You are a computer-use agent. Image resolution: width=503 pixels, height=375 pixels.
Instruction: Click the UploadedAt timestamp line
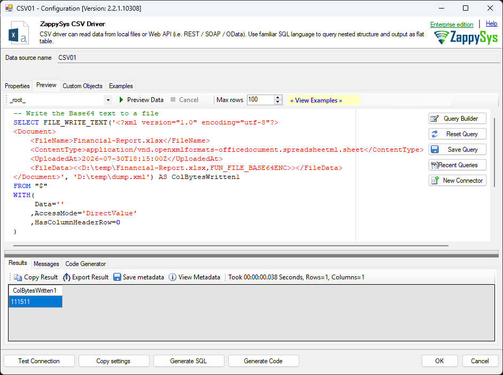click(126, 159)
